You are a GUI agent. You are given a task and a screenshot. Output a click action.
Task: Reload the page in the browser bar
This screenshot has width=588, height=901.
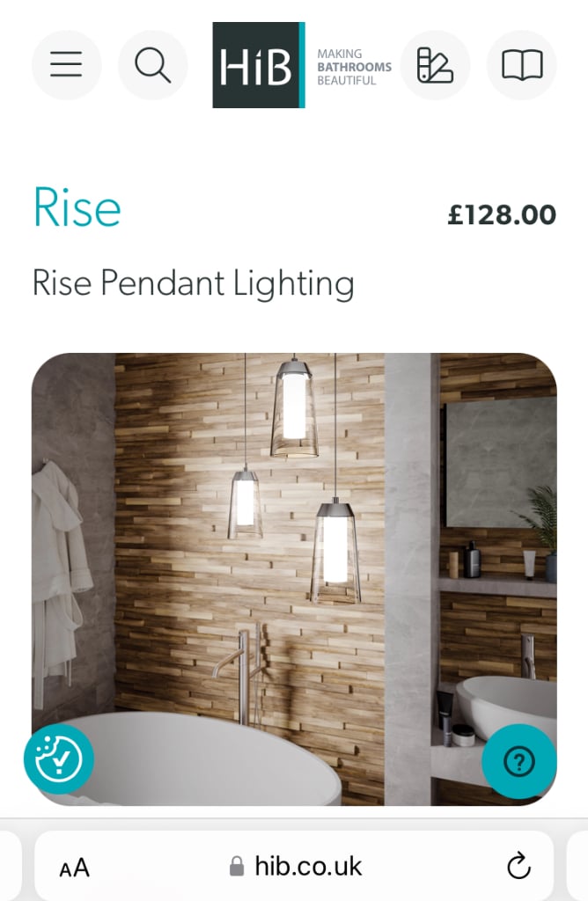coord(518,866)
